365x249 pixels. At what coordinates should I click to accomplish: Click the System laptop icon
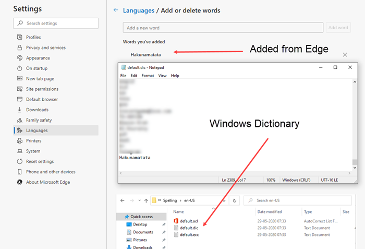coord(20,151)
